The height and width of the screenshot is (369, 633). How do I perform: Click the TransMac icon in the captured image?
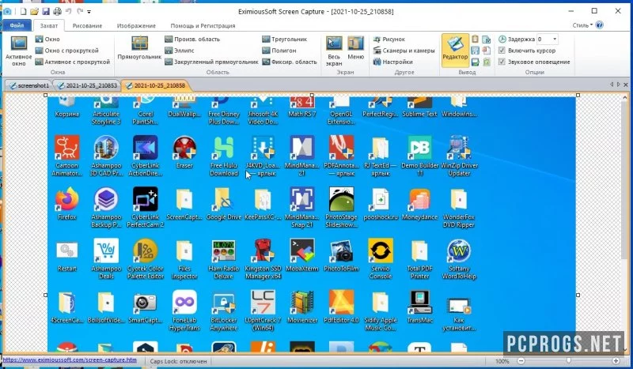point(420,303)
